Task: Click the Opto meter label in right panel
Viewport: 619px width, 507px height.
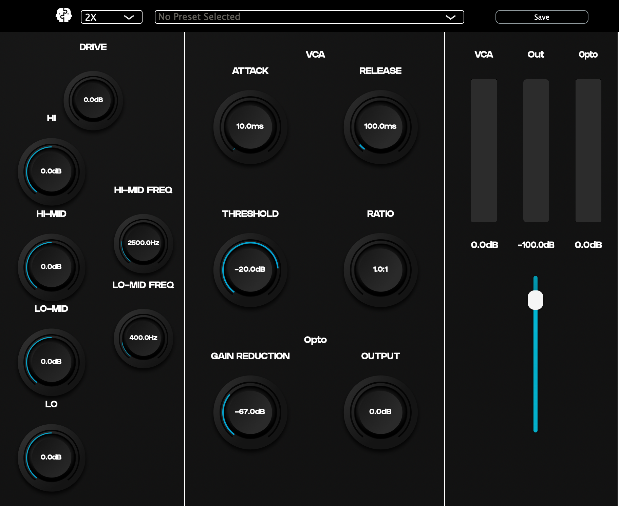Action: pyautogui.click(x=588, y=55)
